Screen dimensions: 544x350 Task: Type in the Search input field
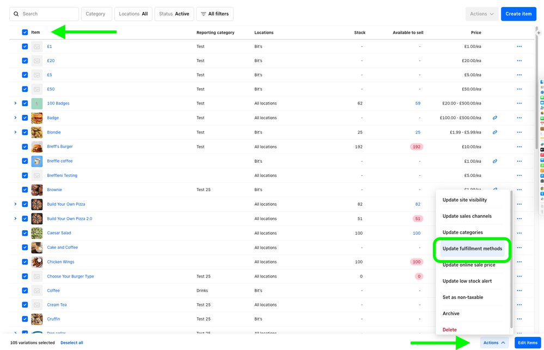pos(49,14)
